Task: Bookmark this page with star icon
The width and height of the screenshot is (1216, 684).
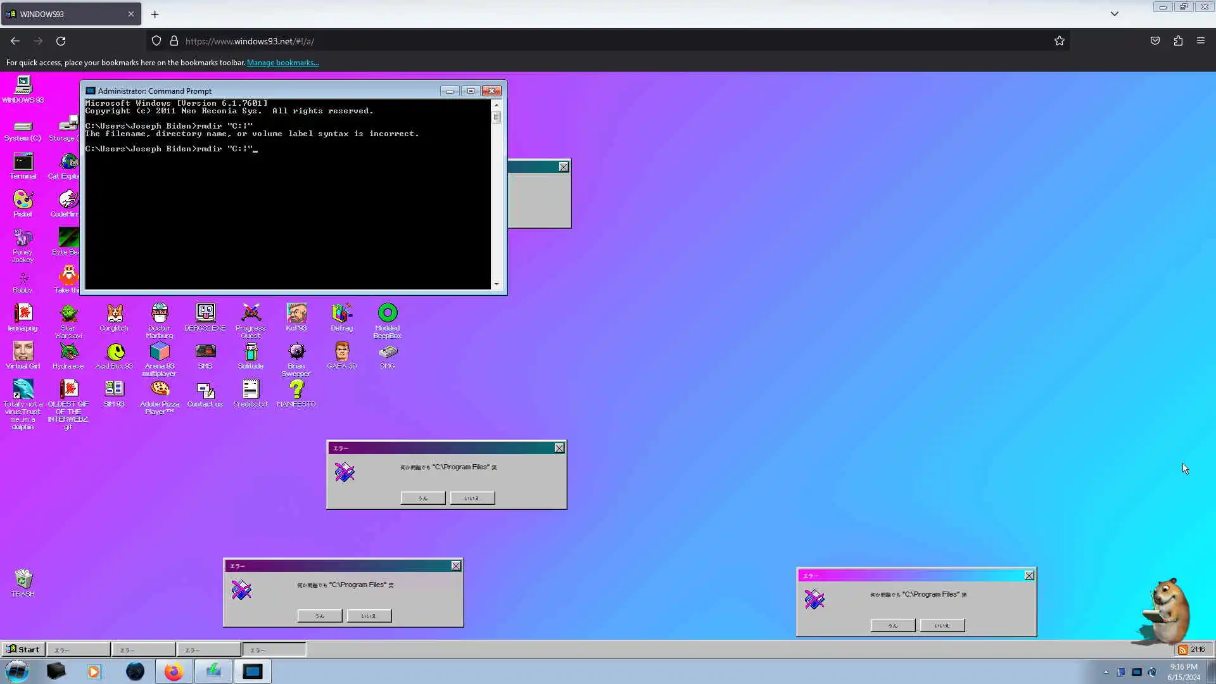Action: pyautogui.click(x=1060, y=41)
